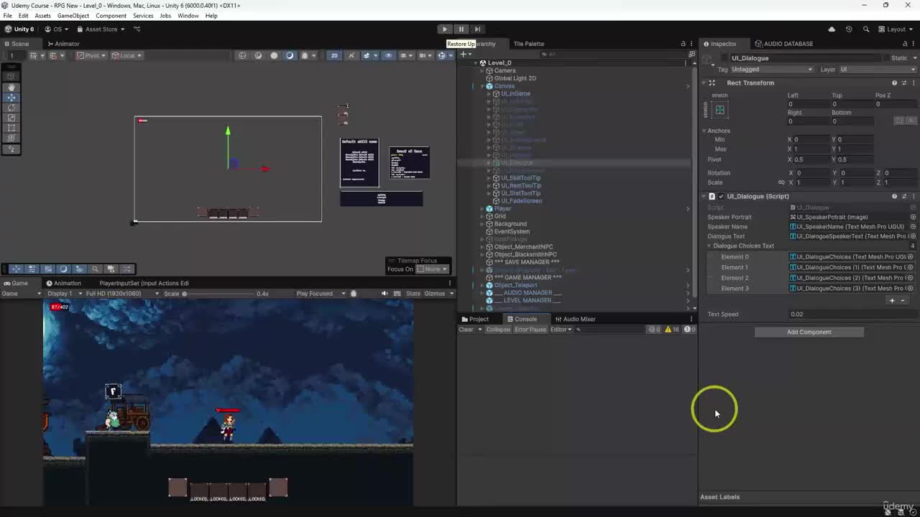
Task: Click the Stats button in Game view
Action: [413, 294]
